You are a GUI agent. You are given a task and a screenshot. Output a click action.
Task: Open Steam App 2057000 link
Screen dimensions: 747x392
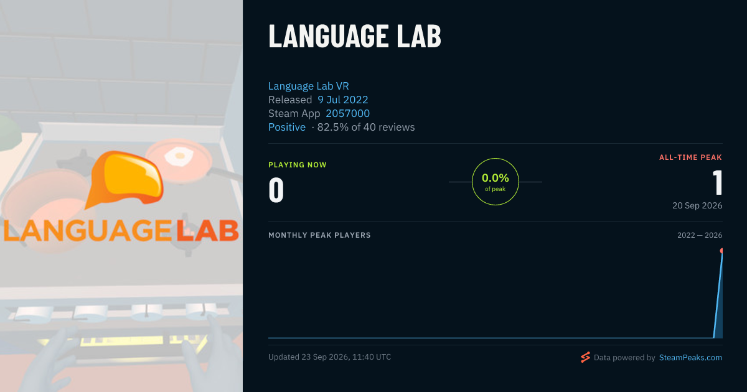[x=347, y=113]
